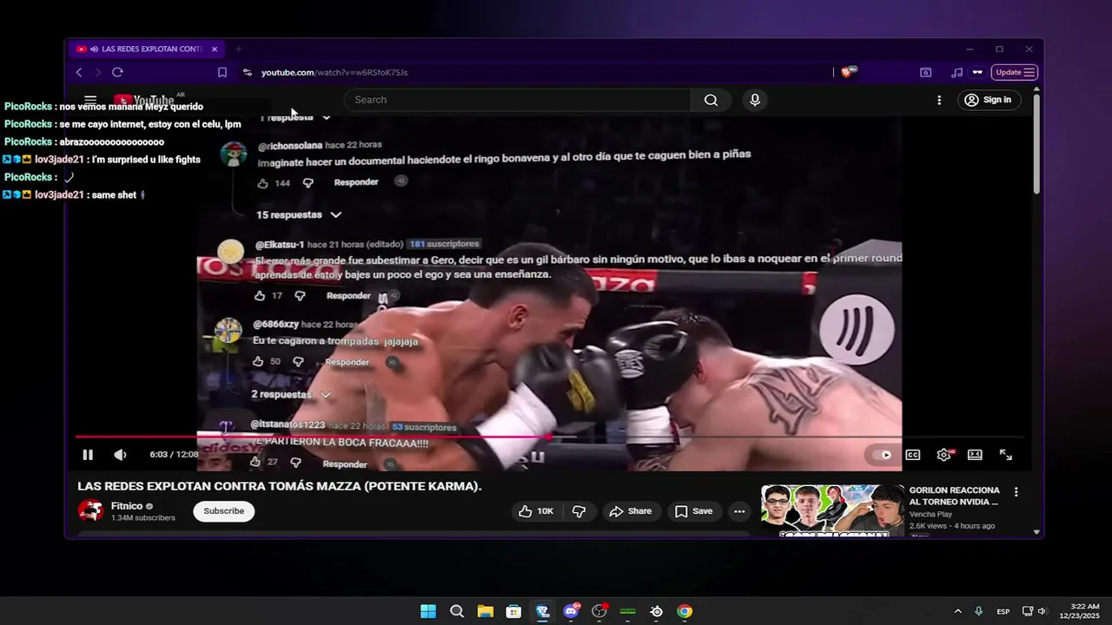Open the Vencha Play channel

tap(930, 514)
